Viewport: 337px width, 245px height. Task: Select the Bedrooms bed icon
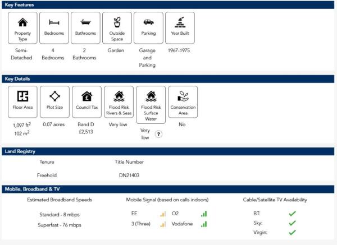click(54, 22)
